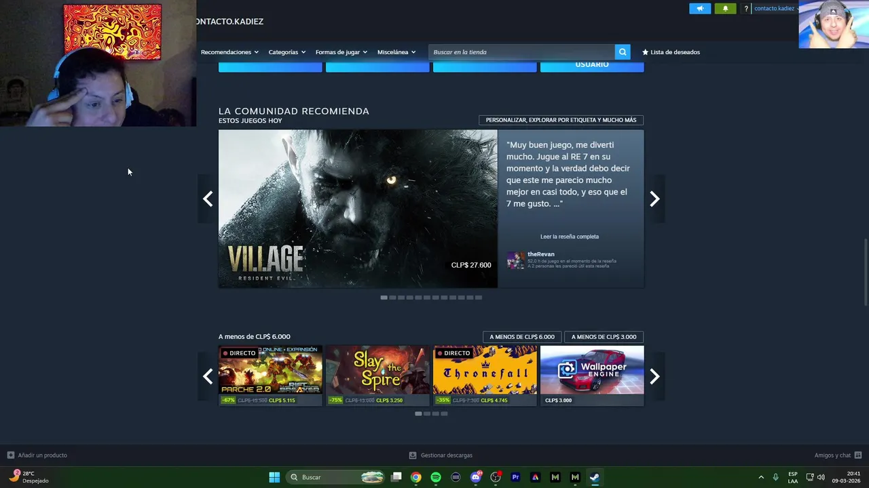The height and width of the screenshot is (488, 869).
Task: Click the search magnifier button
Action: tap(623, 52)
